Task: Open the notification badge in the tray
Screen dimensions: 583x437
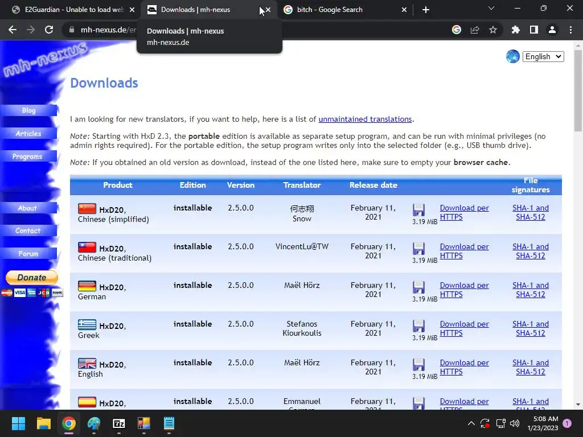Action: pos(567,423)
